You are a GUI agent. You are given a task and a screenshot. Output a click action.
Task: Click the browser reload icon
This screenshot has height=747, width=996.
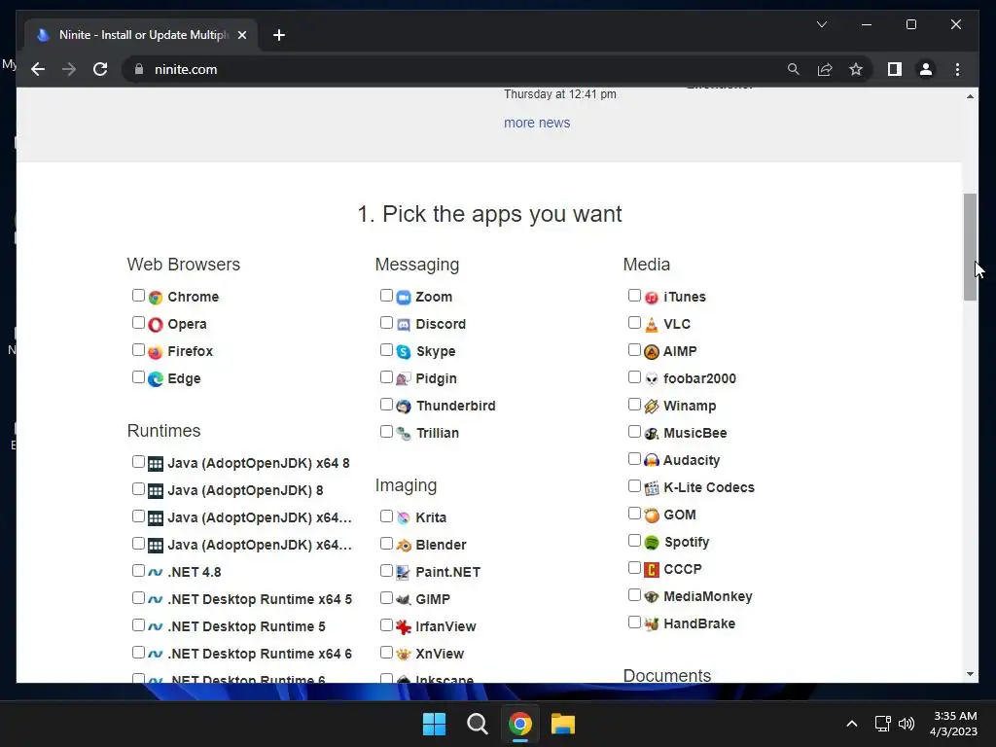[x=100, y=69]
